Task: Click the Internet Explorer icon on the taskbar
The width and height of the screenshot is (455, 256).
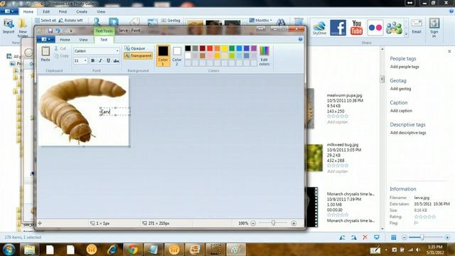Action: tap(112, 250)
